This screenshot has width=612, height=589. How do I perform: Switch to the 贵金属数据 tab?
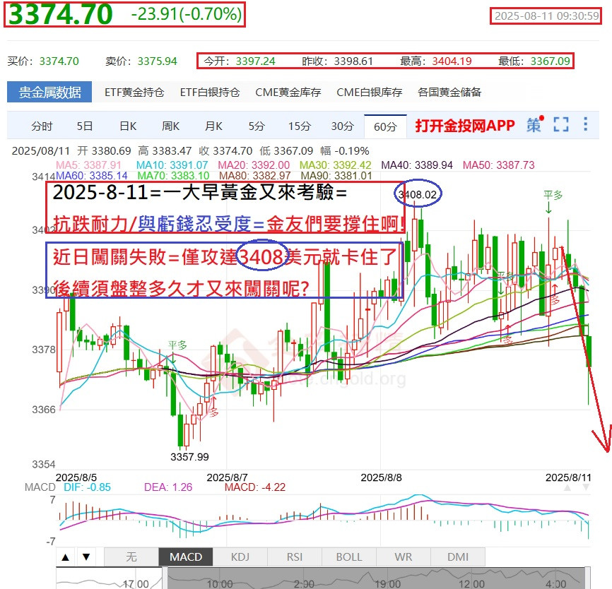(49, 92)
